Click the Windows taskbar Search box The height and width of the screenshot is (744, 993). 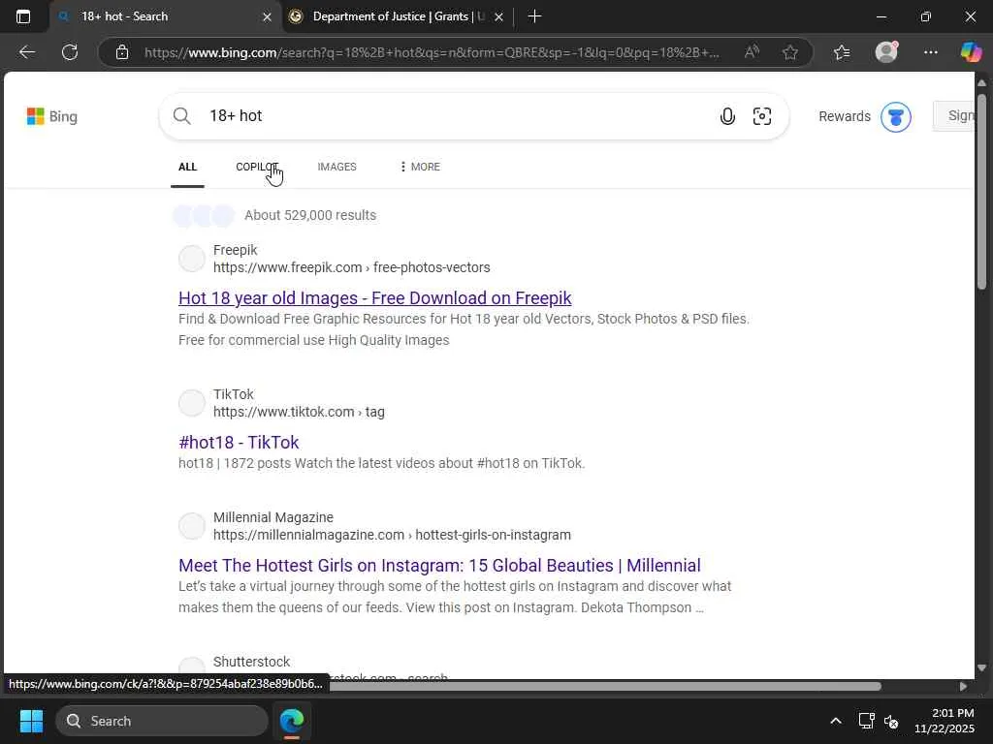tap(162, 721)
